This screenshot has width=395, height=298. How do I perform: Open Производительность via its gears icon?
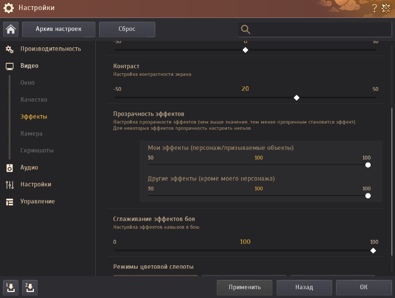coord(10,49)
